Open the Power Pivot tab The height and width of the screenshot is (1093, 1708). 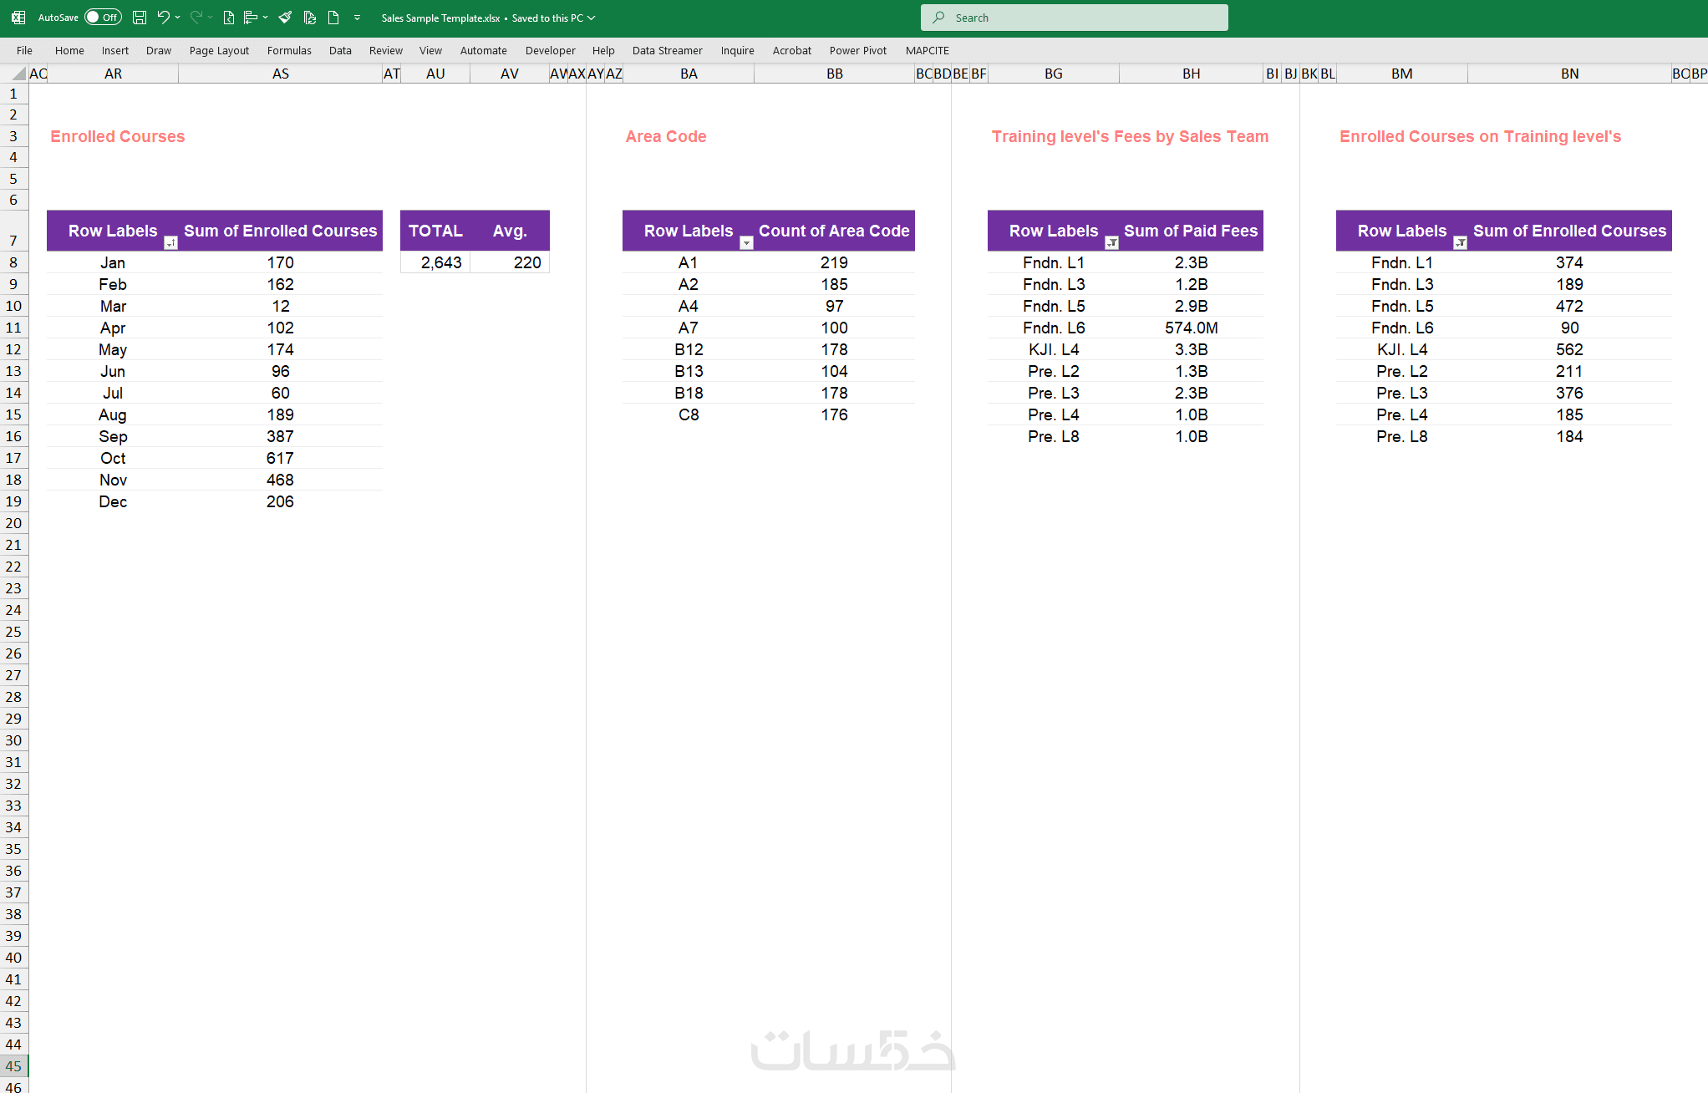[x=857, y=50]
